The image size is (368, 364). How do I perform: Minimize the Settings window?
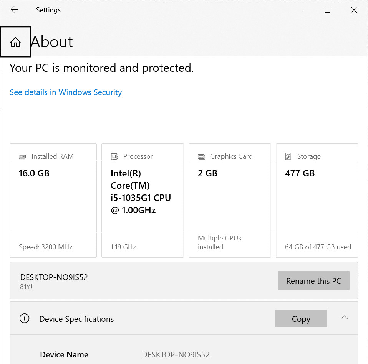301,10
